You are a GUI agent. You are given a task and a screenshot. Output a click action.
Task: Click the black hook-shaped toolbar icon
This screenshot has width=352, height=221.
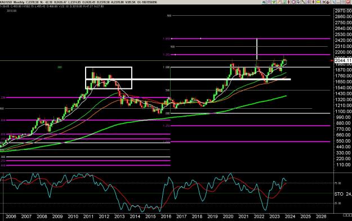tap(328, 2)
